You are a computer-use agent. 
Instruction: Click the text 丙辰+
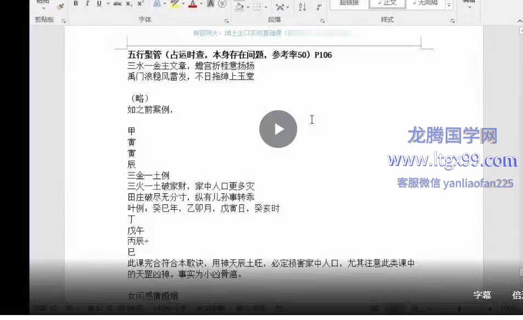138,241
